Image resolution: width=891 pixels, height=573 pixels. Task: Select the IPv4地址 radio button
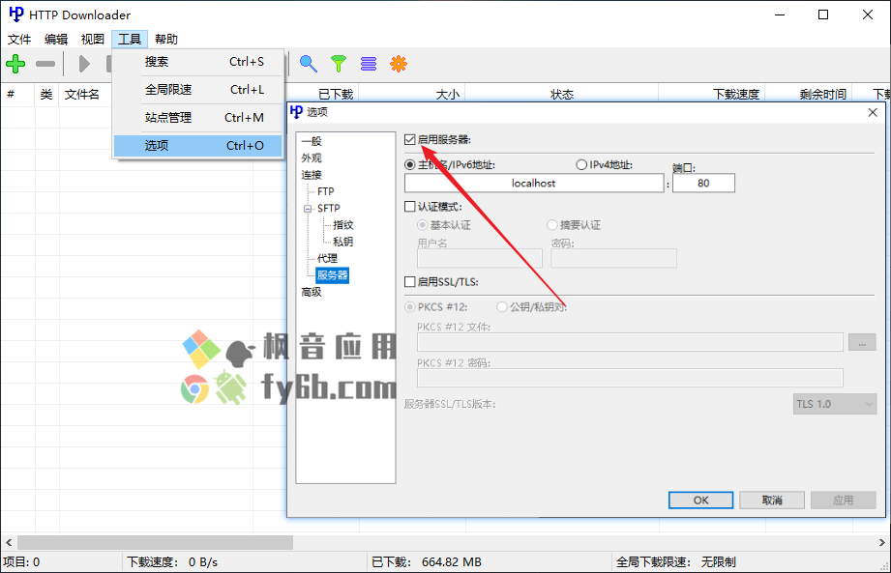(581, 165)
